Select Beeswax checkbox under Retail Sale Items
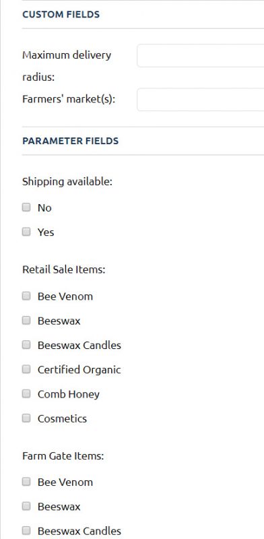Viewport: 264px width, 539px height. pyautogui.click(x=26, y=321)
